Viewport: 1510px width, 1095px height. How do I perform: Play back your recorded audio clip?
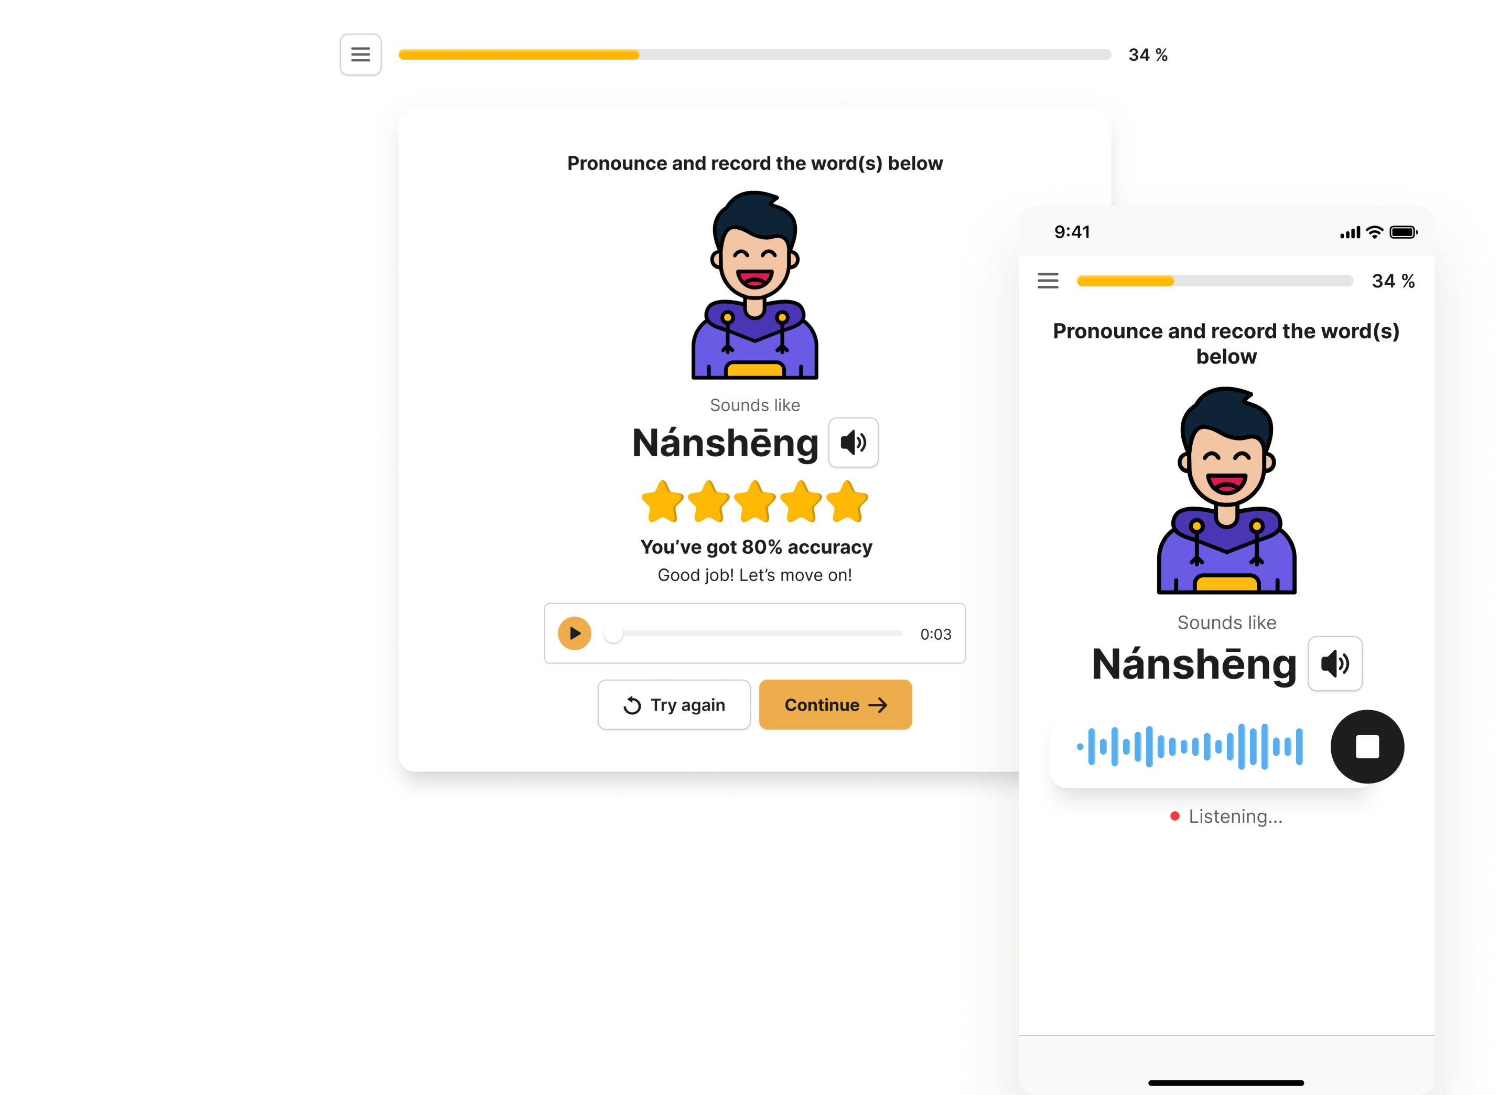574,633
